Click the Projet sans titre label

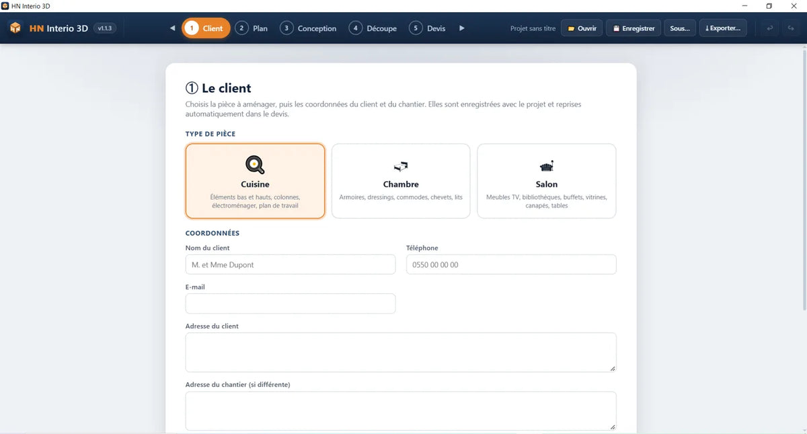tap(533, 28)
